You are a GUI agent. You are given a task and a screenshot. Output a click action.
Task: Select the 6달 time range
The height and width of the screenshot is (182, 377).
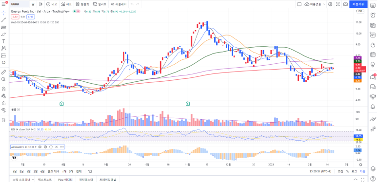pos(42,171)
